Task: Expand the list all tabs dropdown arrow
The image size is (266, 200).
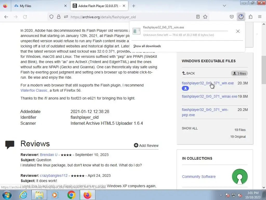Action: (x=224, y=6)
